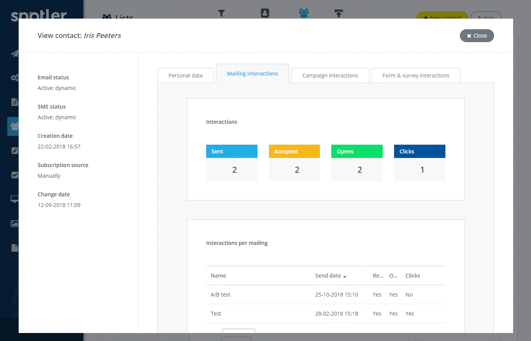Select the Form & survey interactions tab
531x341 pixels.
pos(416,76)
